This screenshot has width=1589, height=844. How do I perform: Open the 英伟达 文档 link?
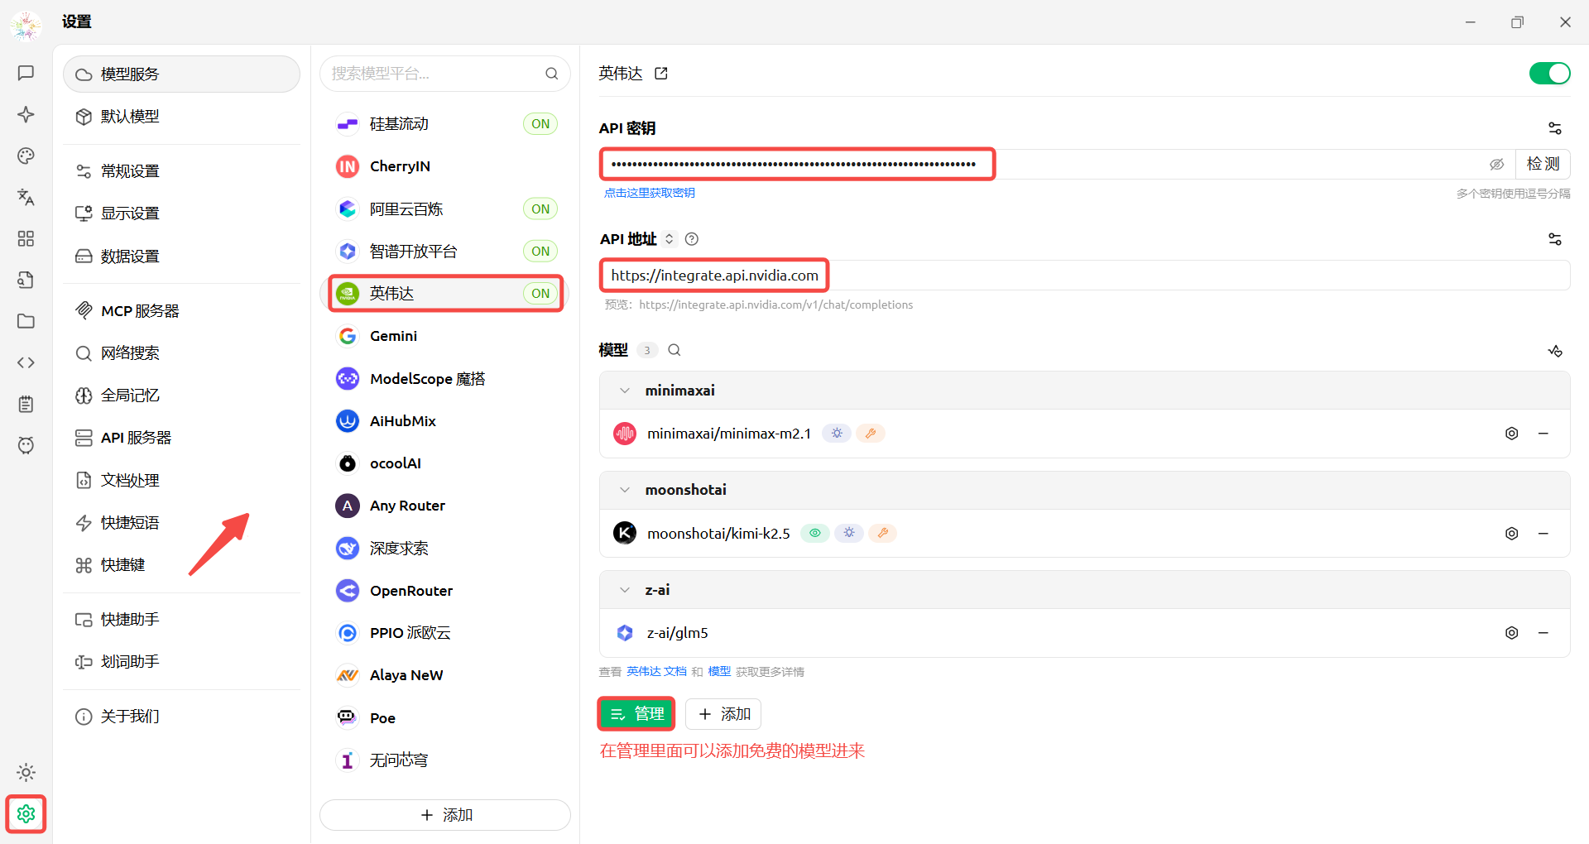[x=656, y=672]
